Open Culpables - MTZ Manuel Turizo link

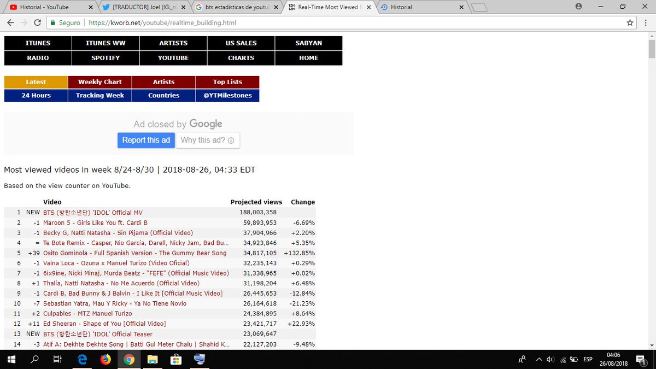[87, 314]
